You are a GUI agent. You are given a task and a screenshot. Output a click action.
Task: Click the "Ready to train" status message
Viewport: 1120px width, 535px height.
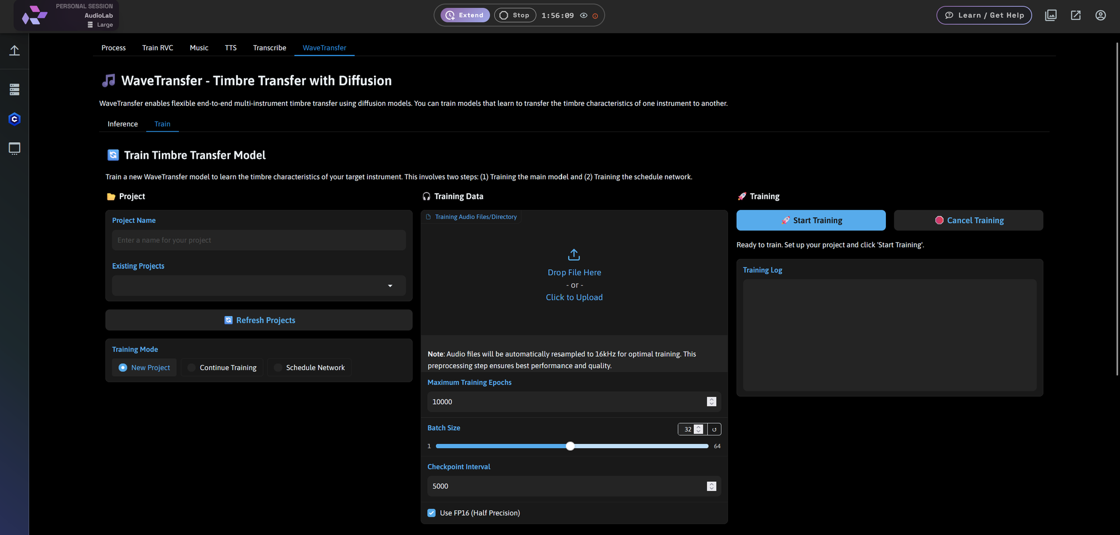coord(830,245)
